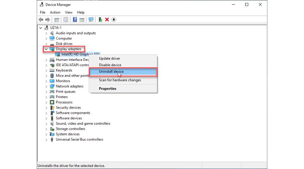The width and height of the screenshot is (304, 169).
Task: Click the Computer category monitor icon
Action: point(52,39)
